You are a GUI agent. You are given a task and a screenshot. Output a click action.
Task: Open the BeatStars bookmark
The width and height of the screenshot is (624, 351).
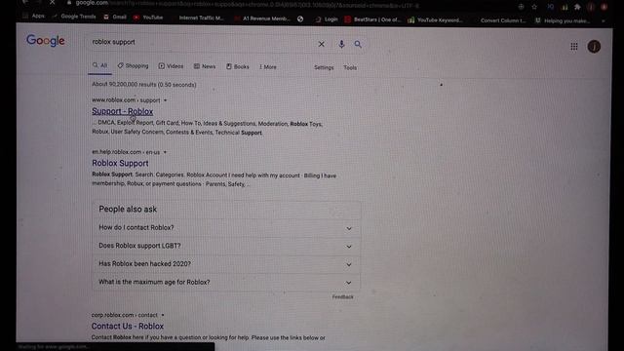point(372,19)
